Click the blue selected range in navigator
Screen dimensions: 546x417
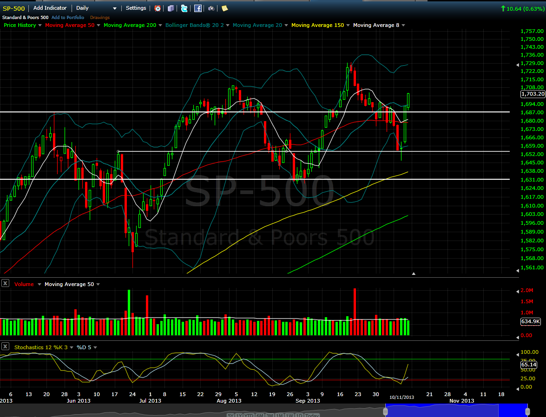pos(456,410)
